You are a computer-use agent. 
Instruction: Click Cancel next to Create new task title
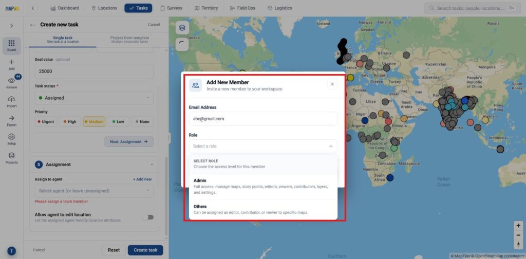coord(154,25)
